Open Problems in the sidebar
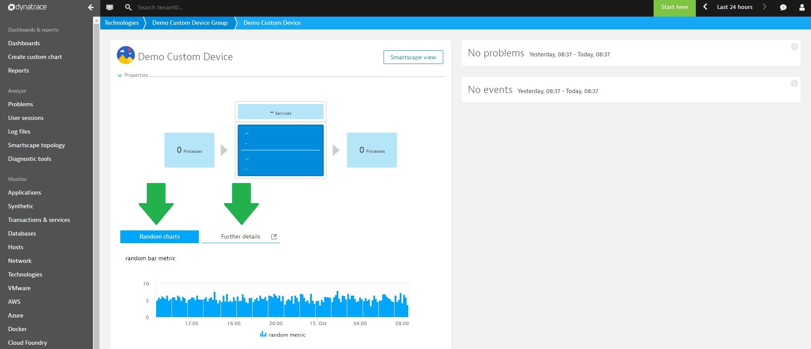This screenshot has width=811, height=349. [x=20, y=104]
